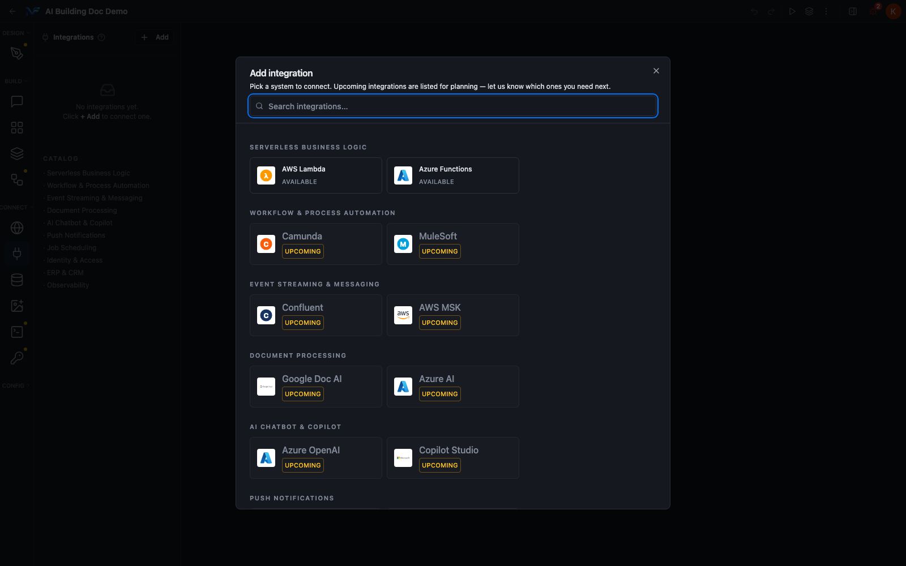Go back with the top-left arrow
The width and height of the screenshot is (906, 566).
click(12, 11)
